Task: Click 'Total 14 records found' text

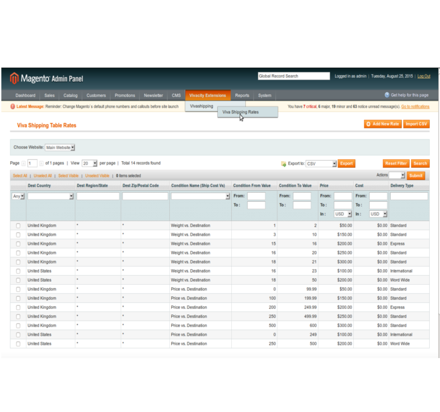Action: click(x=141, y=163)
